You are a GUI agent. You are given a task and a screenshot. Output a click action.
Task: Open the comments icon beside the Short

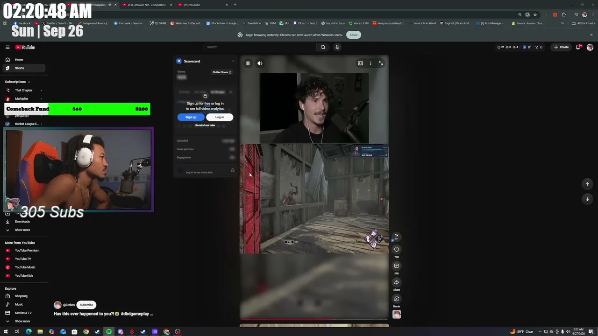[x=397, y=266]
